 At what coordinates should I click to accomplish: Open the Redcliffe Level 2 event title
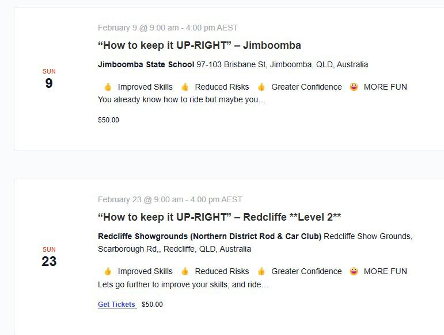[219, 217]
